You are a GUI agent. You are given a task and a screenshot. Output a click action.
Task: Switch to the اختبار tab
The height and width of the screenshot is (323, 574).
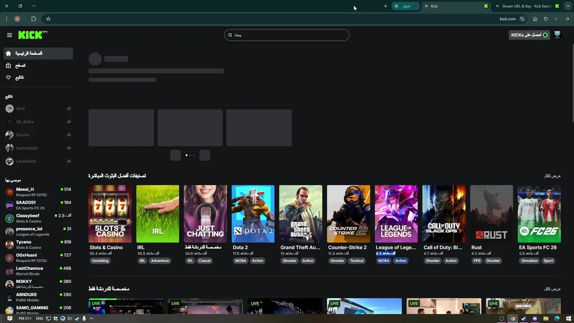[406, 6]
